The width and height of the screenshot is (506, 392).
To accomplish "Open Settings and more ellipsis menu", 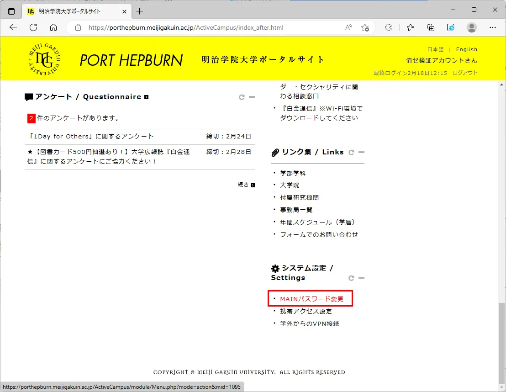I will tap(492, 27).
